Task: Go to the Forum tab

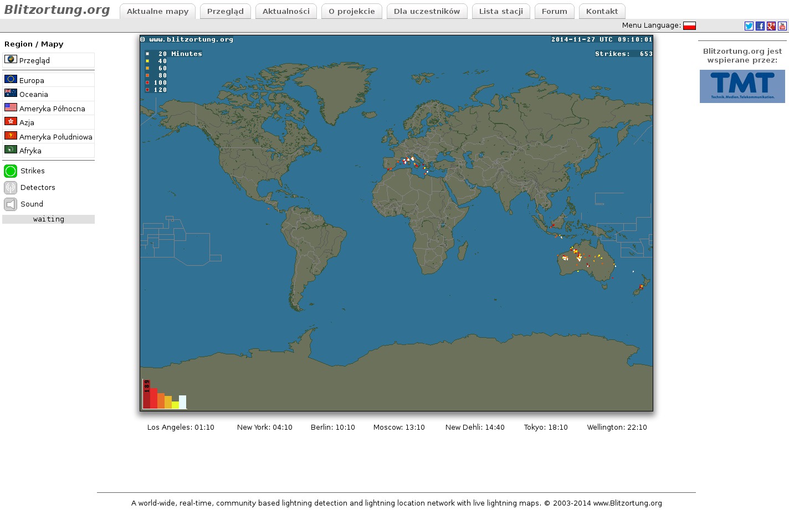Action: pyautogui.click(x=554, y=11)
